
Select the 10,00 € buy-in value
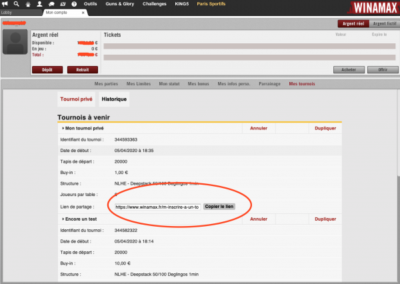click(x=123, y=263)
